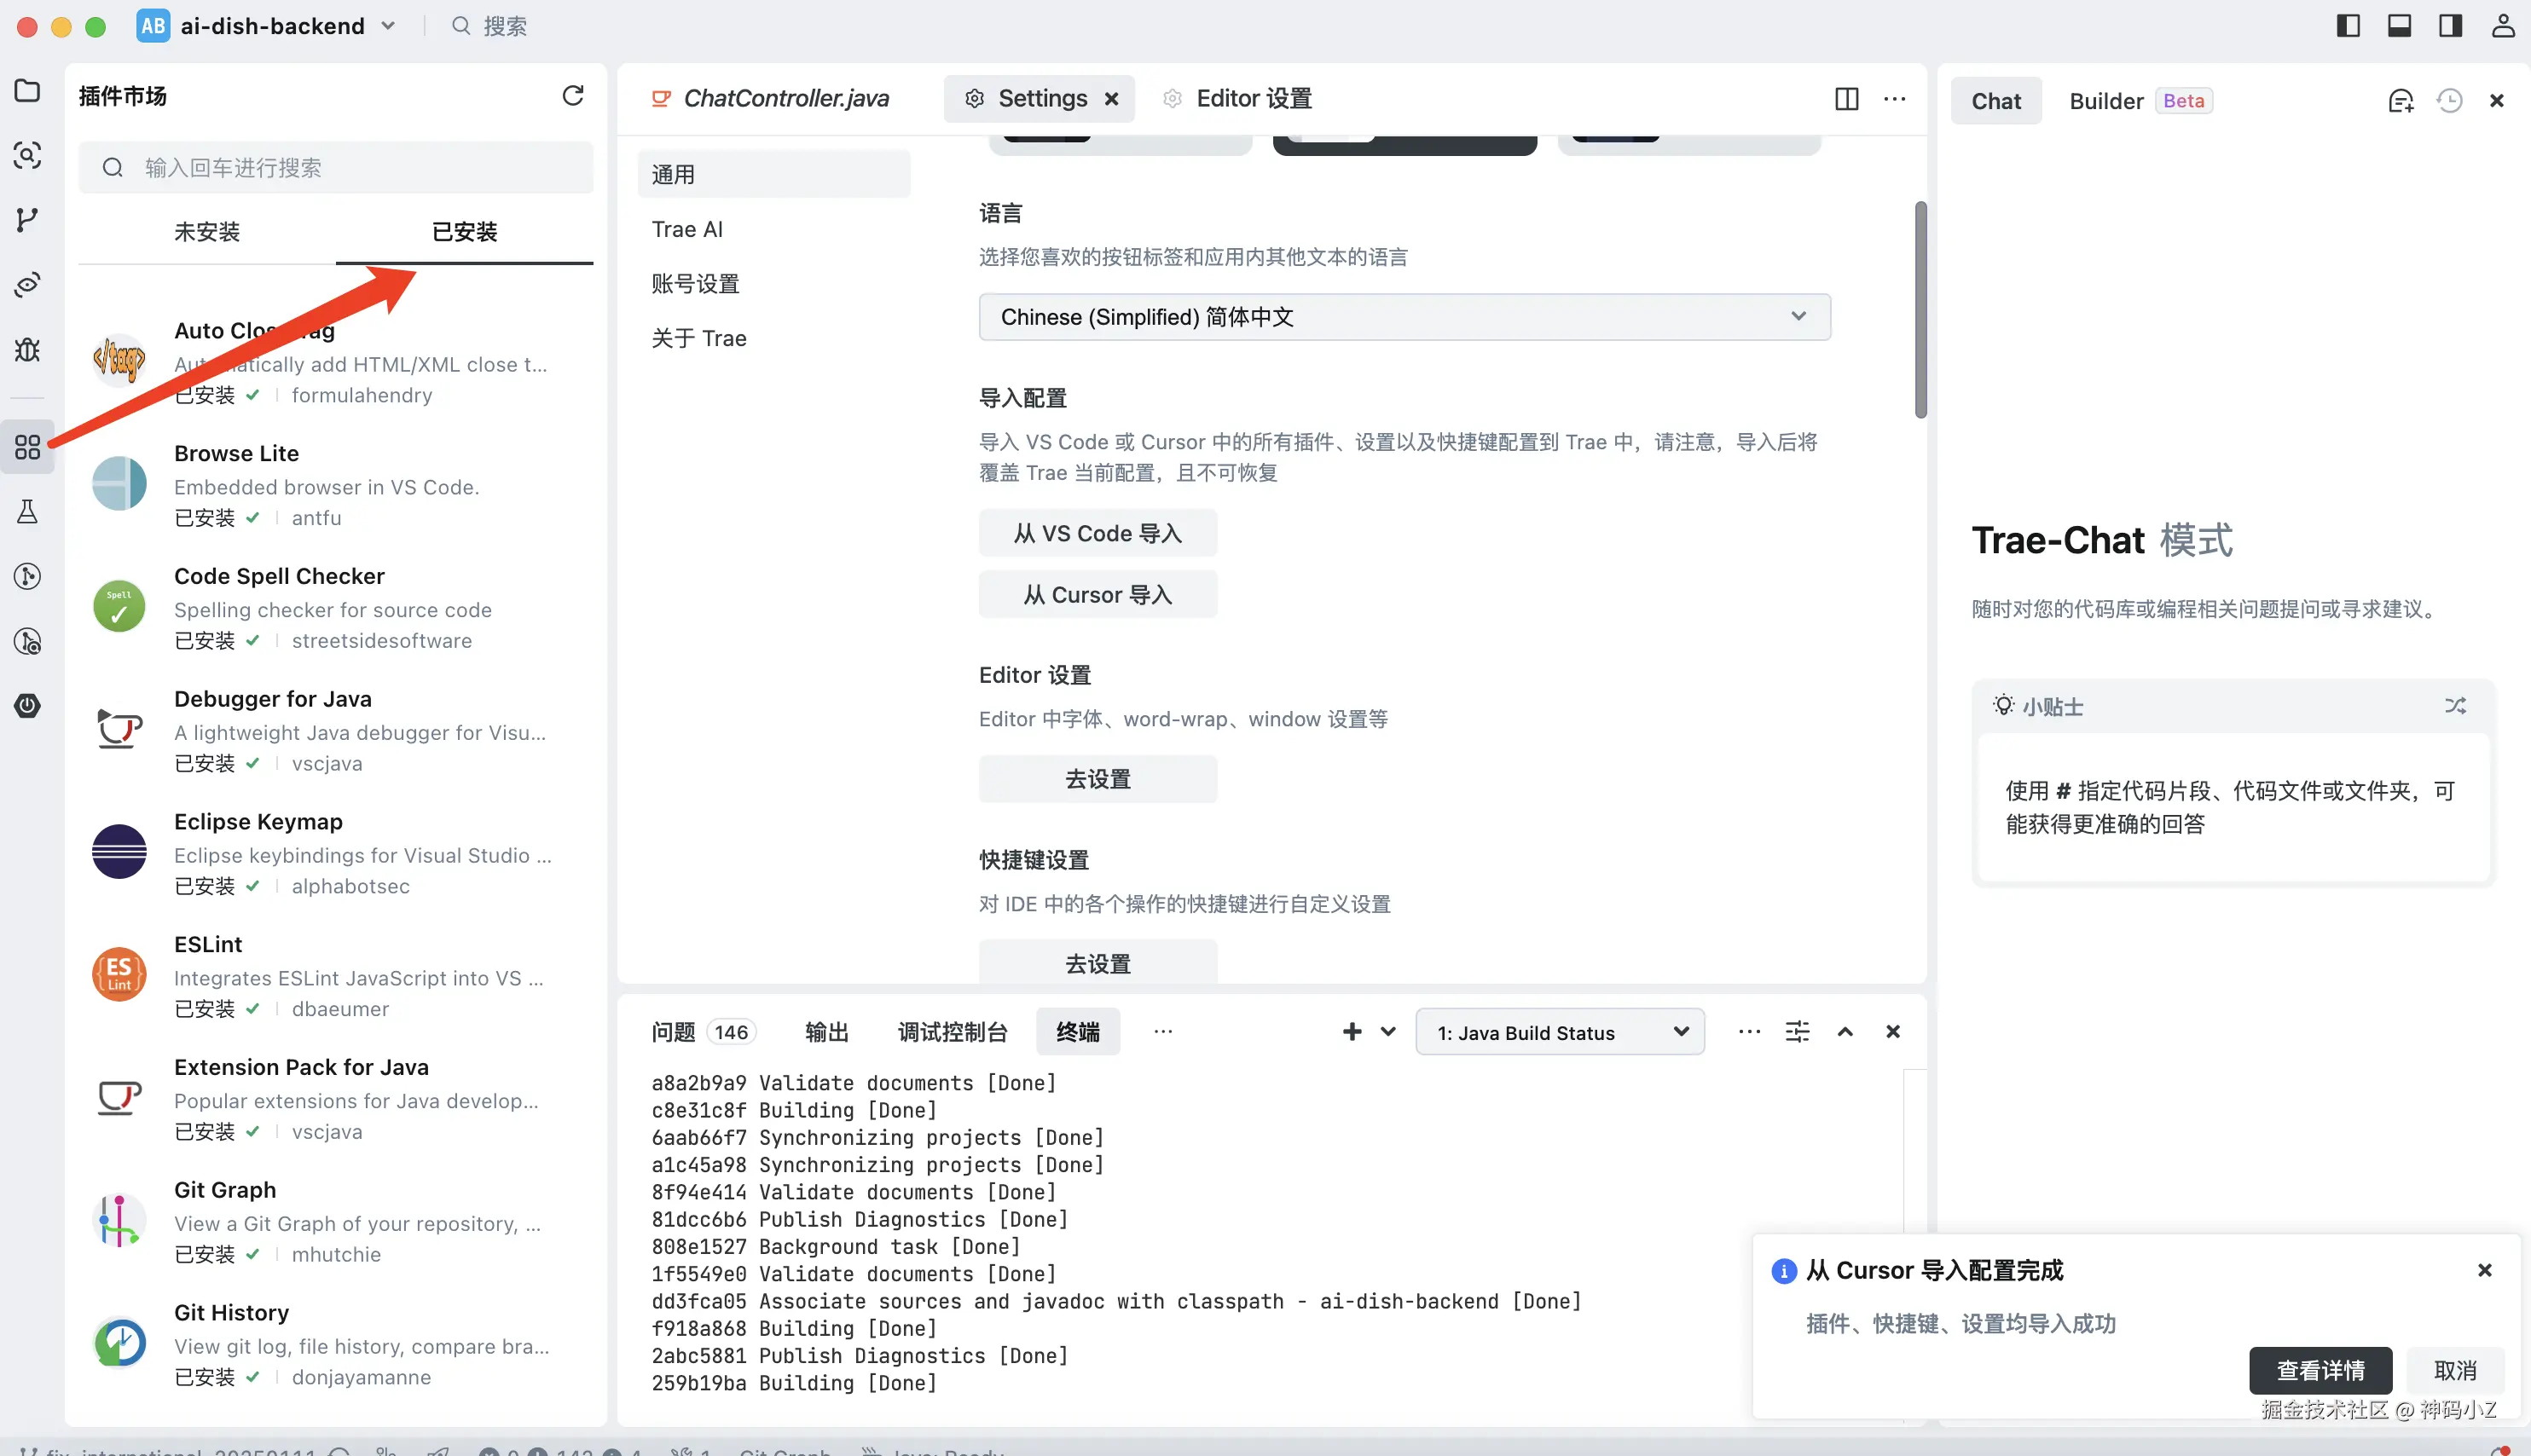Click 查看详情 in the import notification
The height and width of the screenshot is (1456, 2531).
(x=2320, y=1369)
